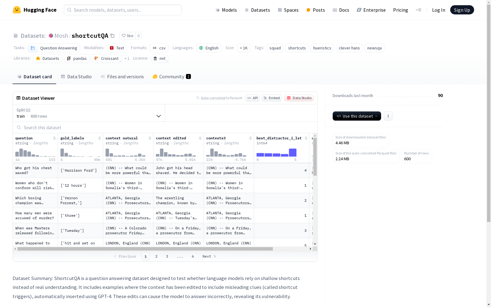Sort the context natural column
491x307 pixels.
click(150, 138)
